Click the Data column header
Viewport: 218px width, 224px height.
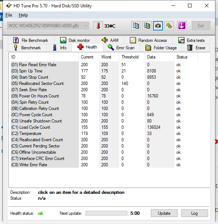159,57
